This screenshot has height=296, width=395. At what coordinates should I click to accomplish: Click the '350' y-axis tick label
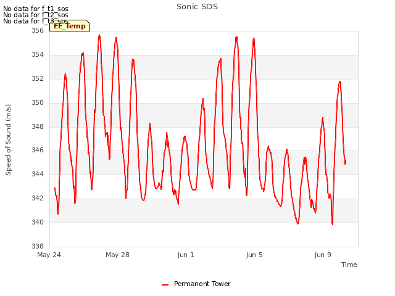(38, 102)
